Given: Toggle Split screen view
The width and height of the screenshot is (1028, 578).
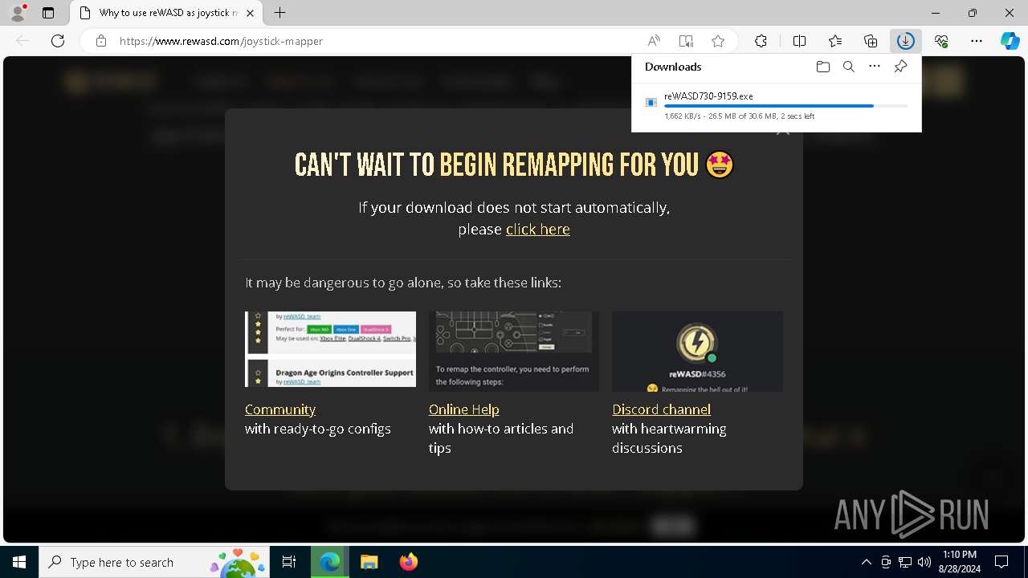Looking at the screenshot, I should click(x=799, y=41).
